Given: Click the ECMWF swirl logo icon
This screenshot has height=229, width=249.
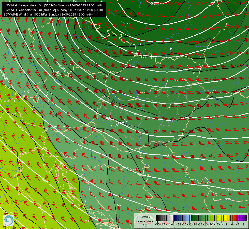Looking at the screenshot, I should tap(8, 220).
